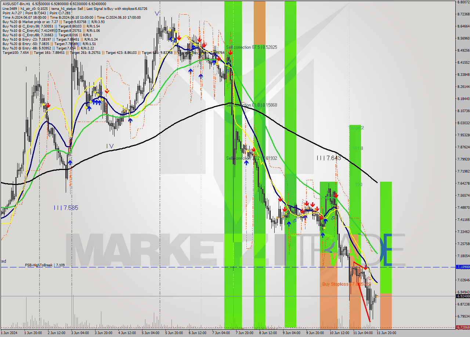
Task: Click the 'I I I 7.643' wave label
Action: pyautogui.click(x=329, y=158)
